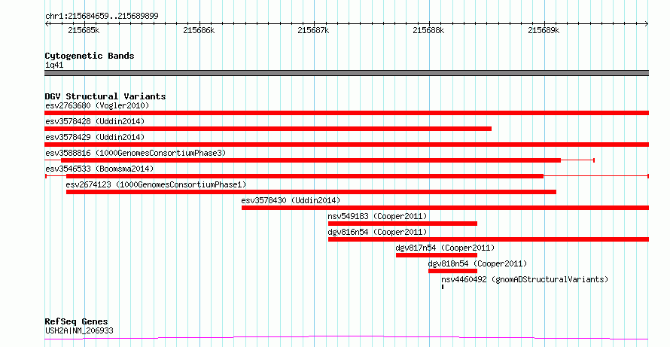This screenshot has width=670, height=347.
Task: Open dgv818n54 (Cooper2011) variant label
Action: pyautogui.click(x=478, y=263)
